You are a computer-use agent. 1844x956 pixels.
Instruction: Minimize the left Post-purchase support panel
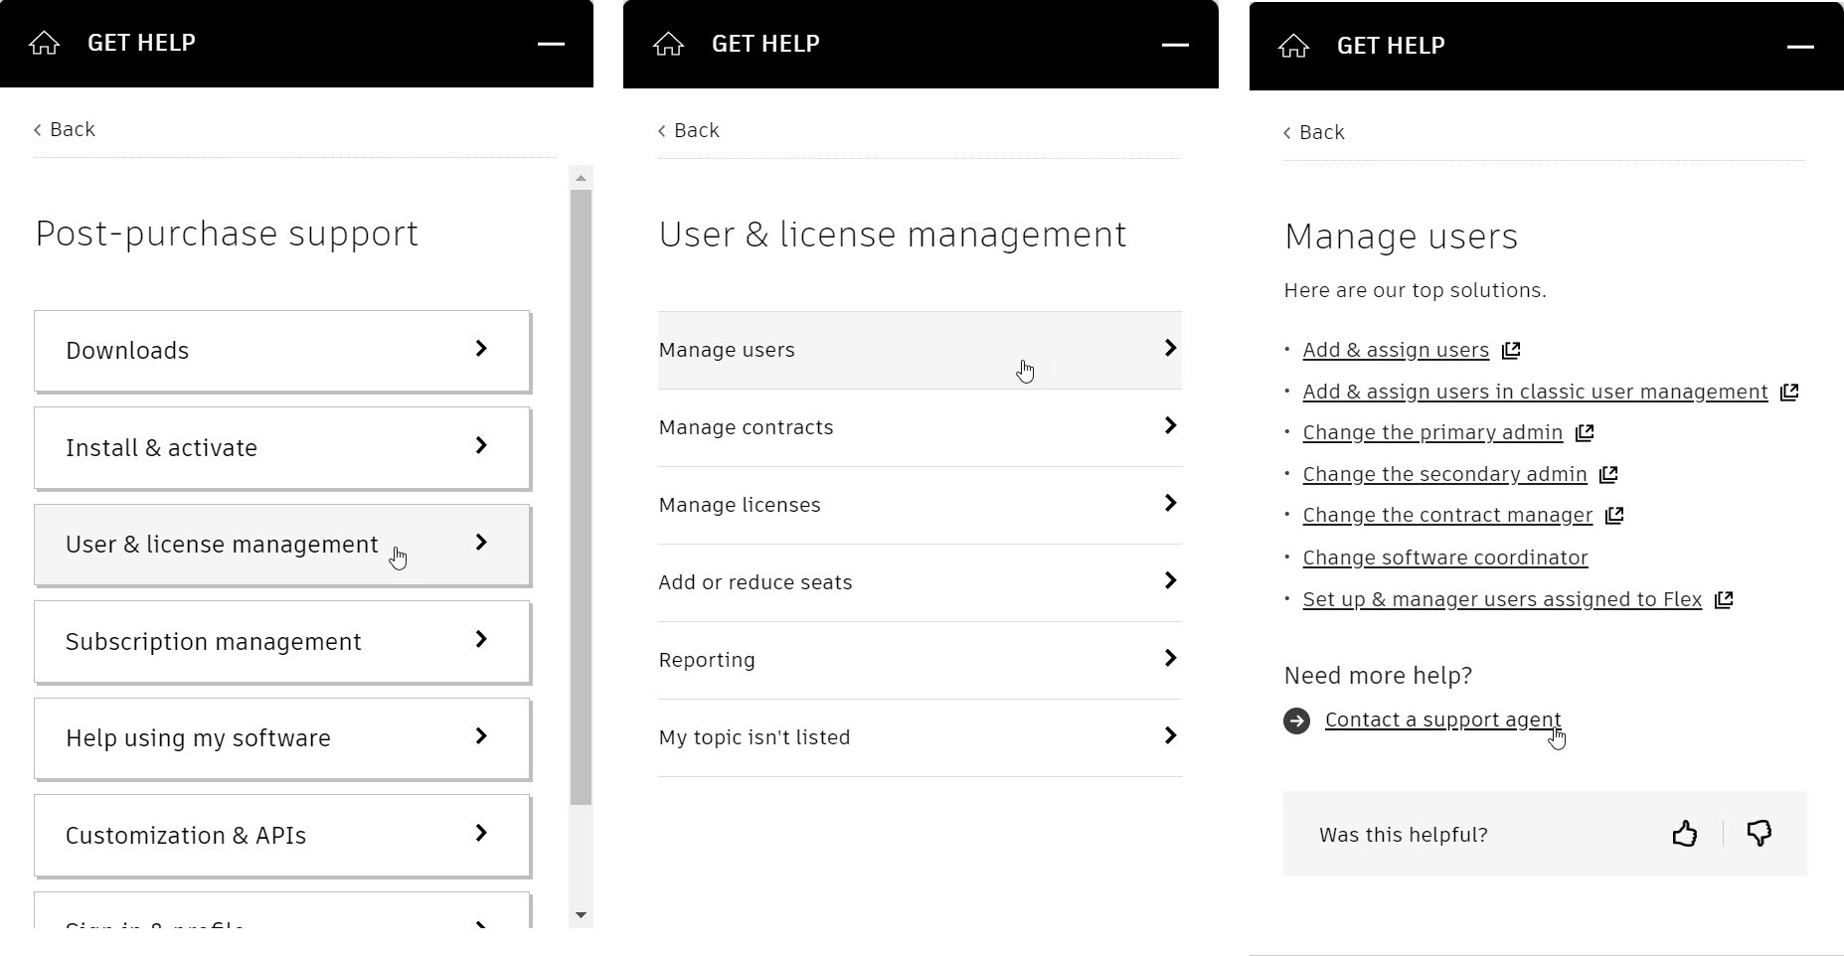(551, 44)
